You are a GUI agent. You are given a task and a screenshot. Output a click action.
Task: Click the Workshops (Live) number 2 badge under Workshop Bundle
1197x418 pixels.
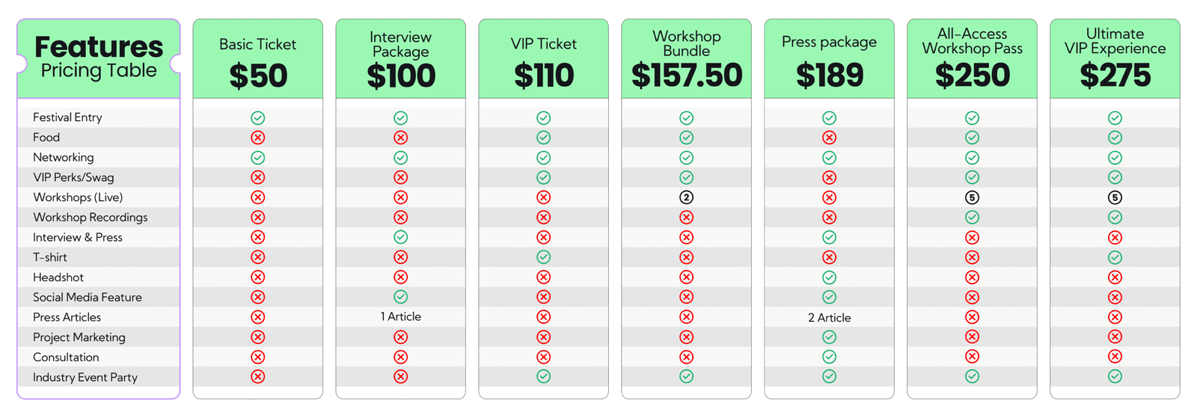pos(686,197)
